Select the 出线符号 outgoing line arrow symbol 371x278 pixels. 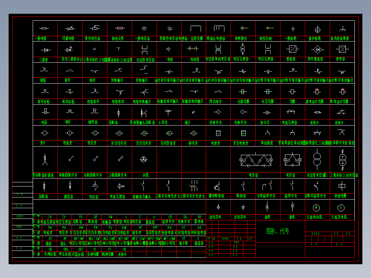[243, 207]
